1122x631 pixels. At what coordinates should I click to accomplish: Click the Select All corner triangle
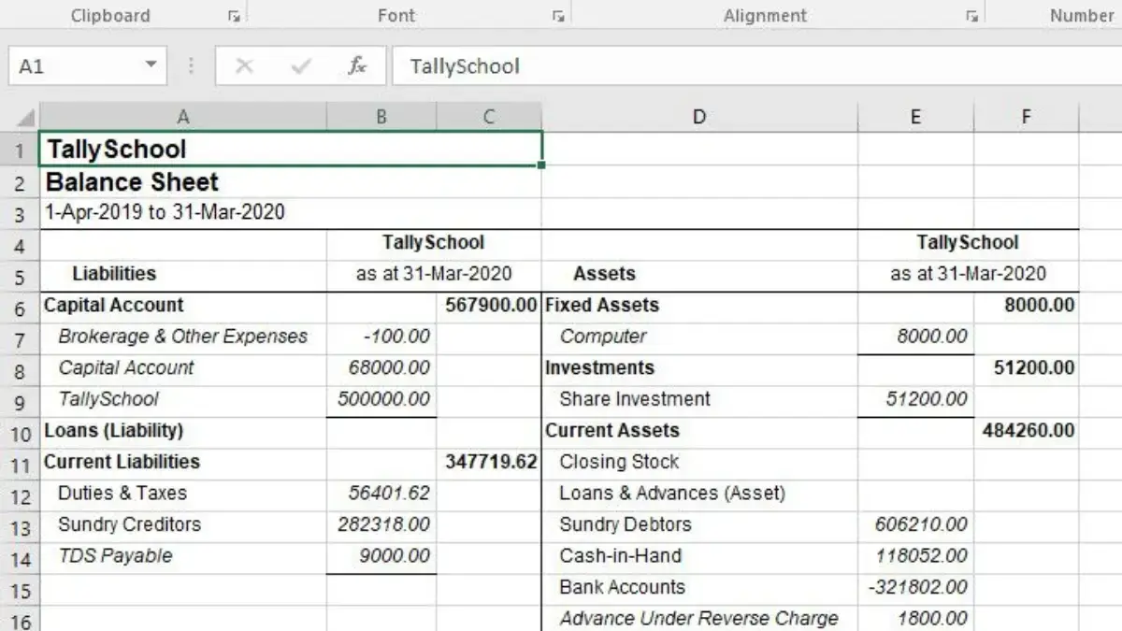[x=26, y=118]
